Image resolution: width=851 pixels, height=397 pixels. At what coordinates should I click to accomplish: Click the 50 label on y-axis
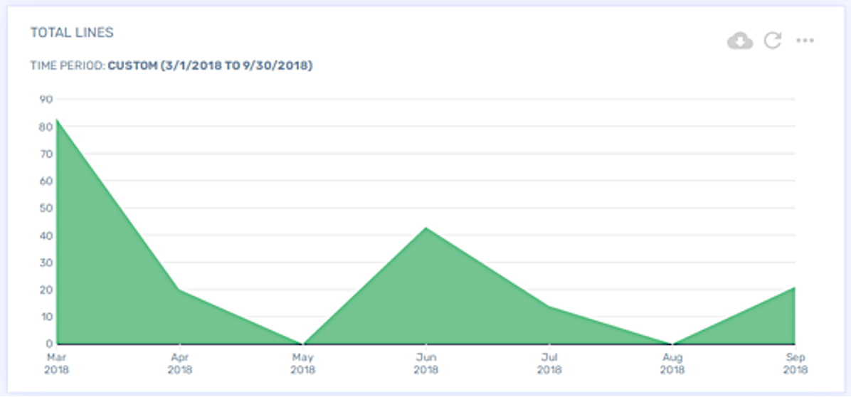46,208
